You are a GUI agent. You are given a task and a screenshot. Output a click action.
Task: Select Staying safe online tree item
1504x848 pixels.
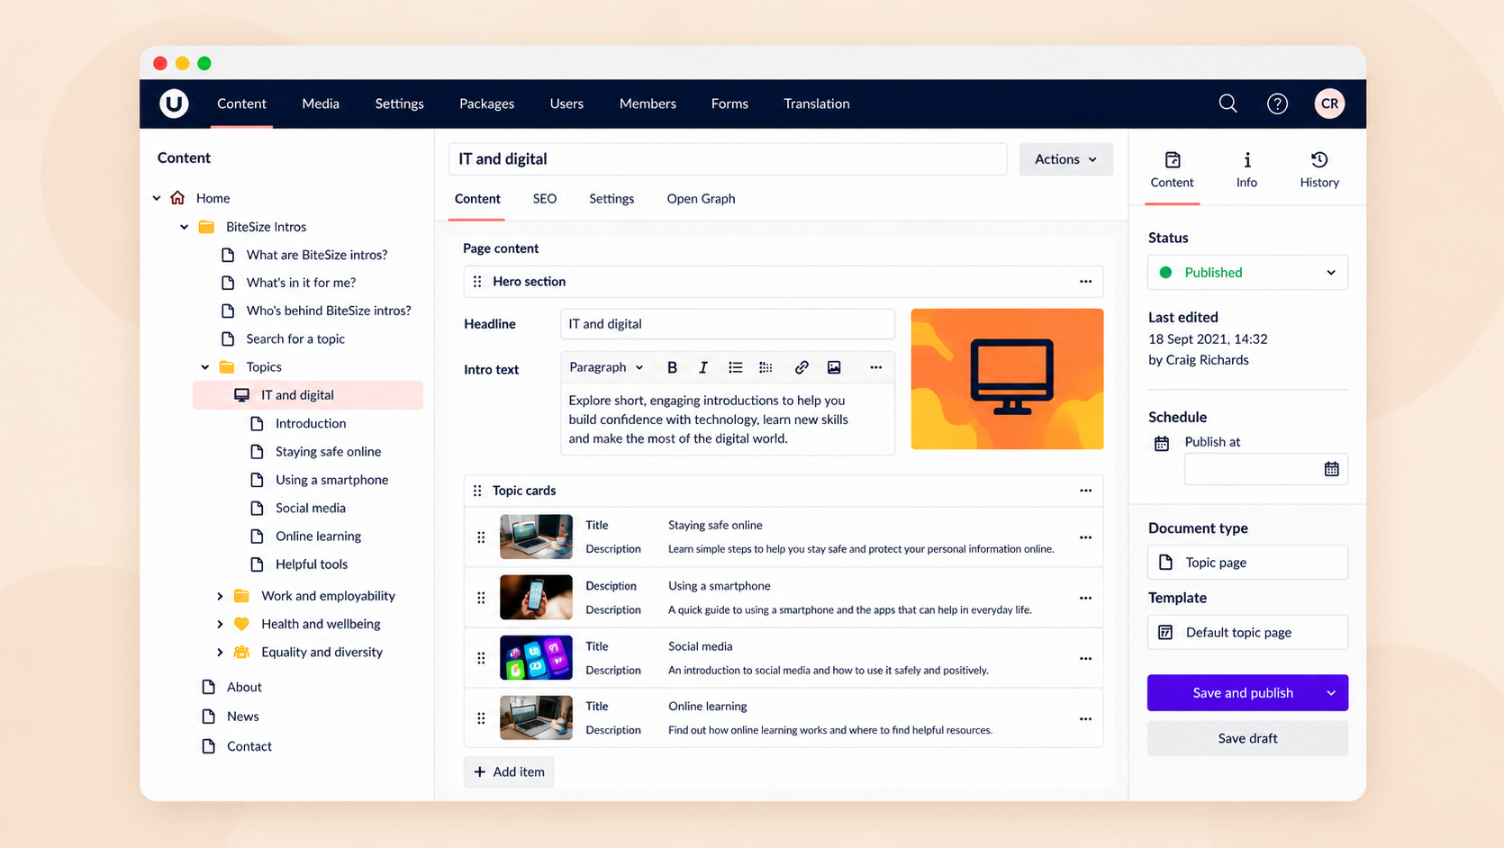(328, 452)
